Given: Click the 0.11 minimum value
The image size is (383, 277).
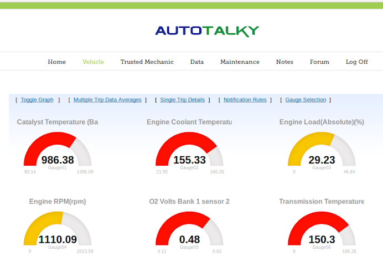Looking at the screenshot, I should pyautogui.click(x=162, y=252).
